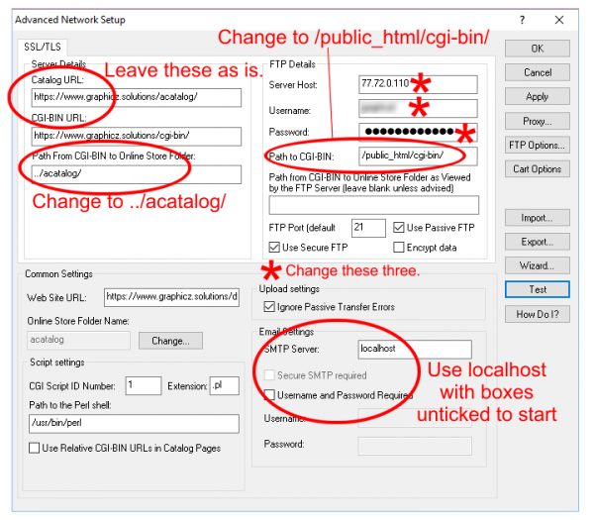594x520 pixels.
Task: Open Cart Options dialog
Action: (x=538, y=169)
